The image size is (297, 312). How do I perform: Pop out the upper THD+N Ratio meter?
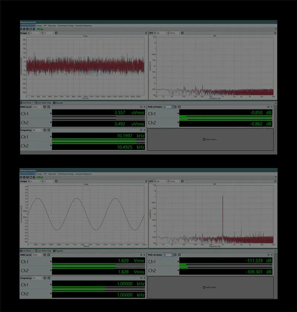[x=268, y=107]
